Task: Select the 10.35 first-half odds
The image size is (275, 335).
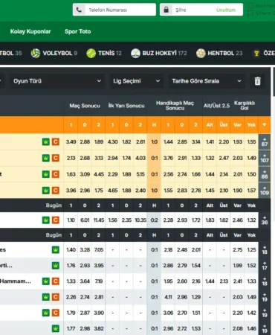Action: [x=140, y=220]
